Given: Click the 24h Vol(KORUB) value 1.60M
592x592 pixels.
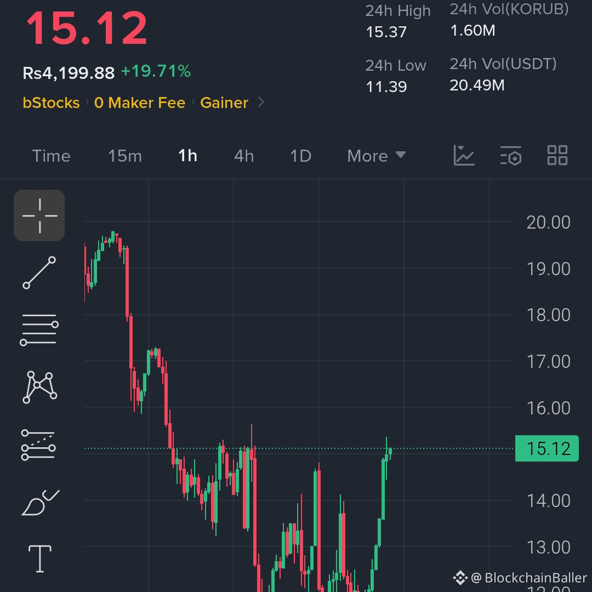Looking at the screenshot, I should tap(473, 31).
